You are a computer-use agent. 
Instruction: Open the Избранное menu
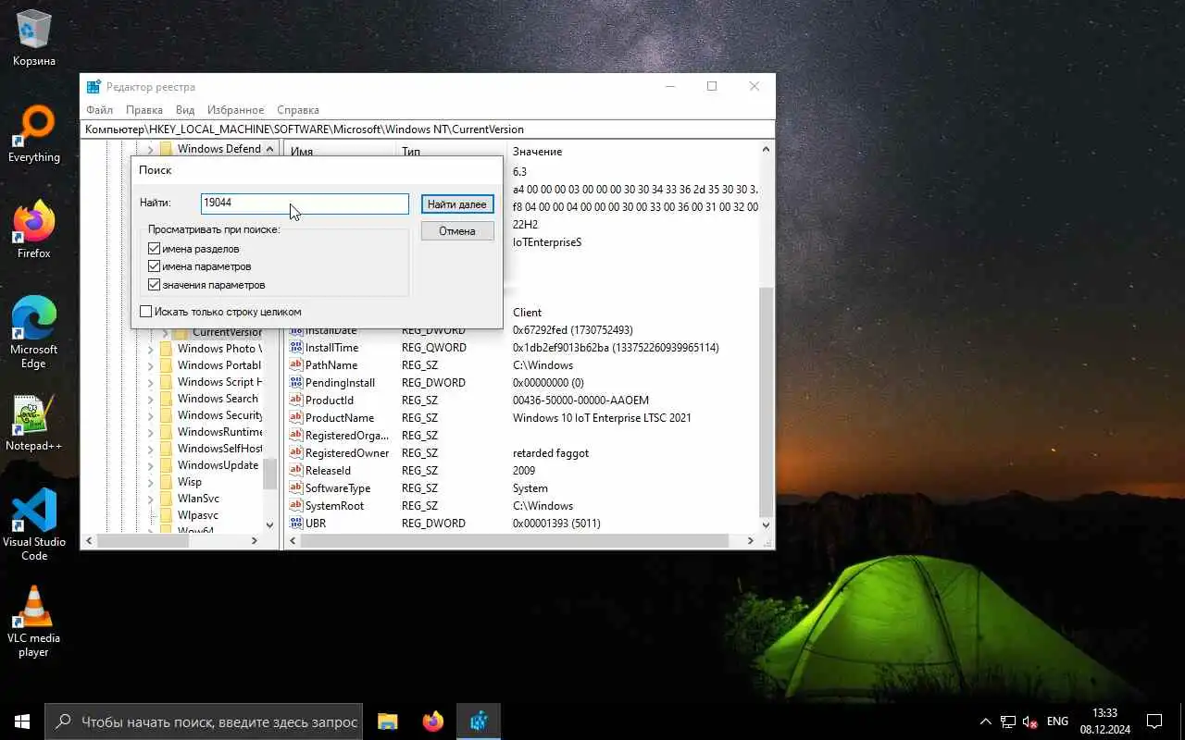coord(235,110)
